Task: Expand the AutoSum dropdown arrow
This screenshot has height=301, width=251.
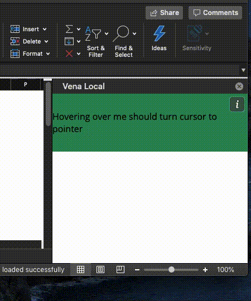Action: coord(79,29)
